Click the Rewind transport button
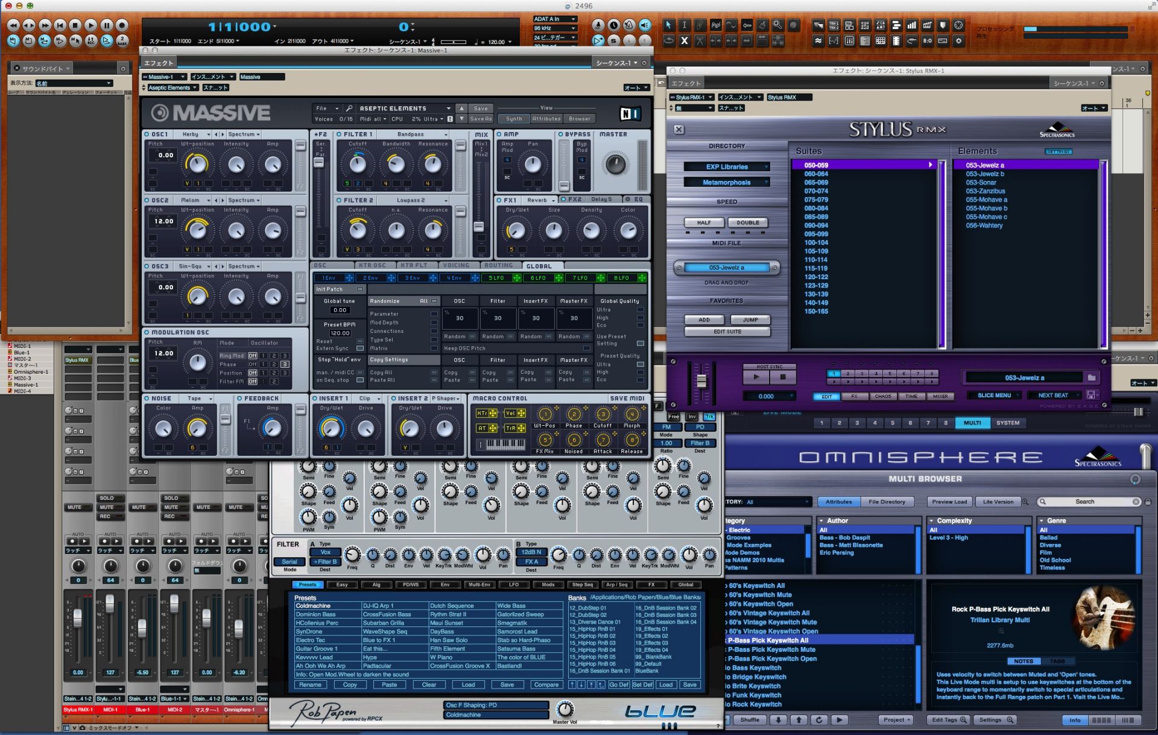Screen dimensions: 1158x735 coord(13,25)
